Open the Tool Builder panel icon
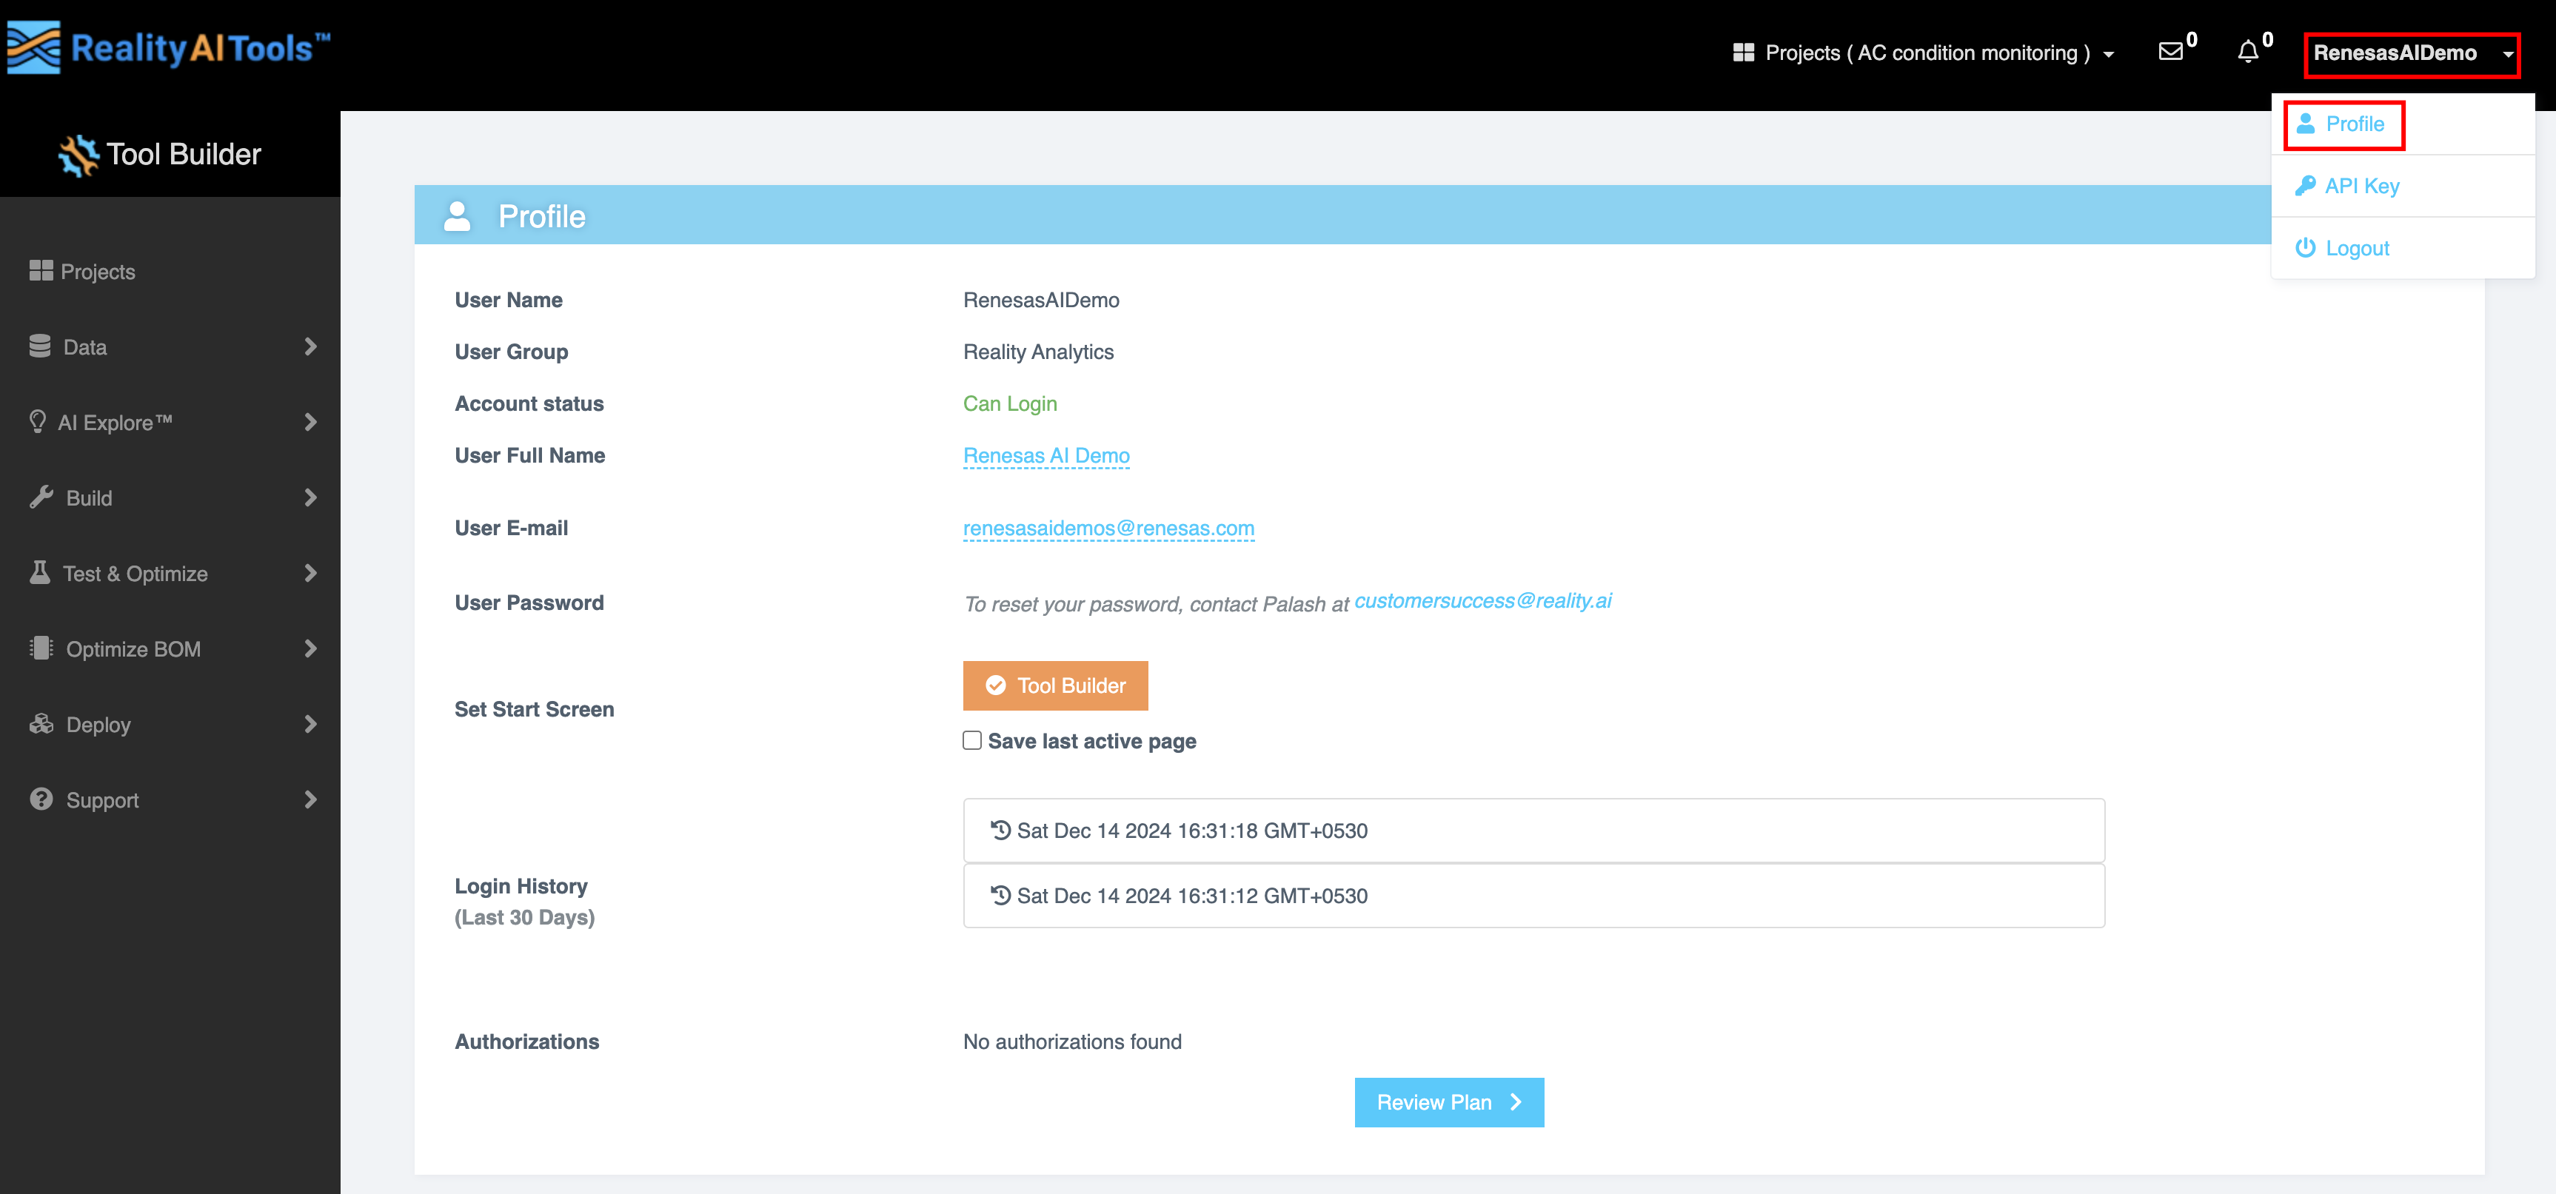The image size is (2556, 1194). pos(78,154)
